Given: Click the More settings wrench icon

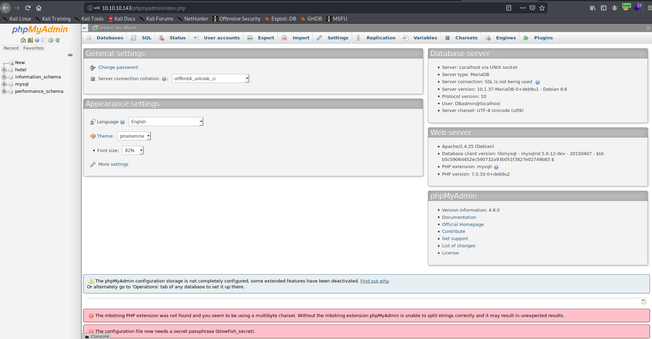Looking at the screenshot, I should (93, 164).
